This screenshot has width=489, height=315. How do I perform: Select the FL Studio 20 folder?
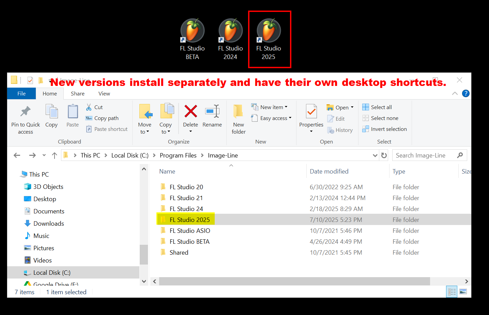pyautogui.click(x=186, y=187)
